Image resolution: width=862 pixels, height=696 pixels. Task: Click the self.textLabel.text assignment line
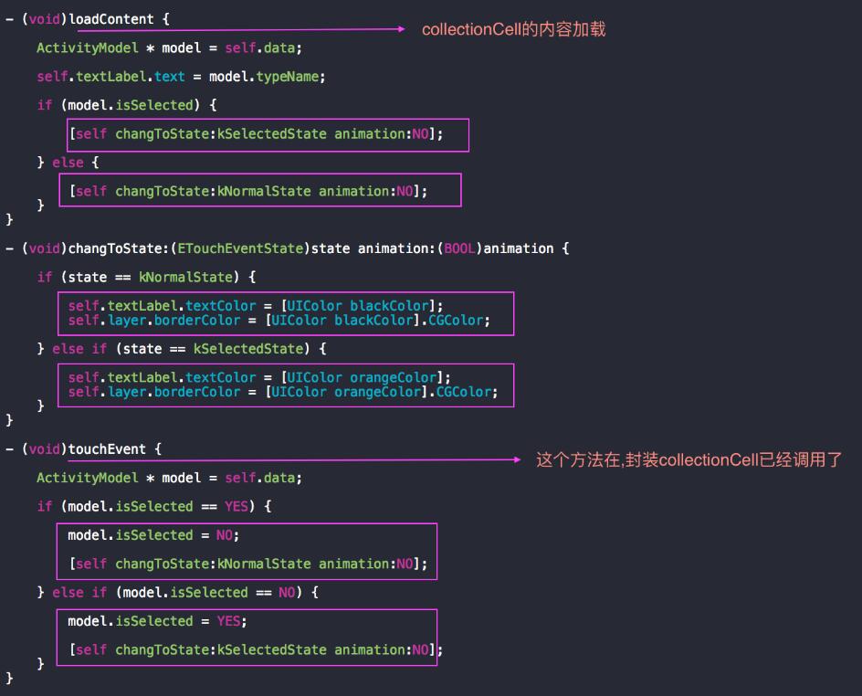coord(181,77)
